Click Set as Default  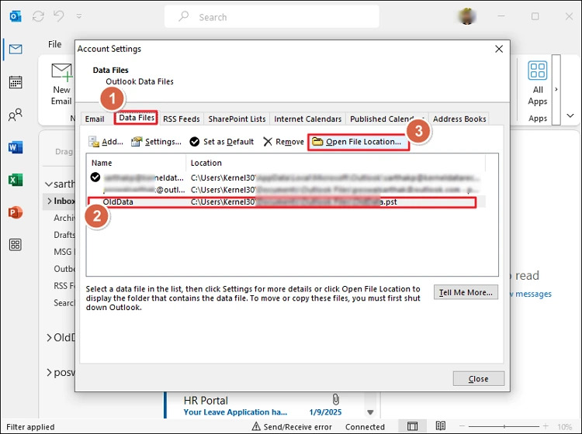(222, 142)
